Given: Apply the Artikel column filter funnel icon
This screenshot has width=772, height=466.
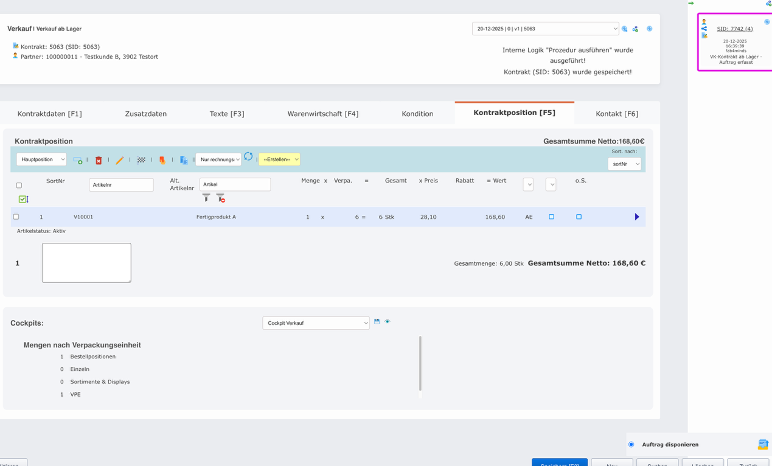Looking at the screenshot, I should [206, 198].
